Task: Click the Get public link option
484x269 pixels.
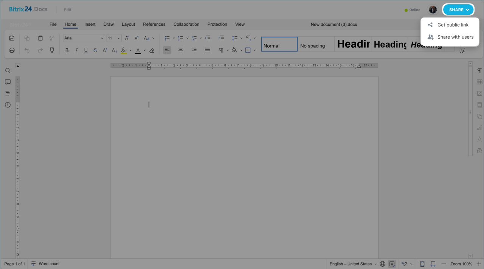Action: coord(453,25)
